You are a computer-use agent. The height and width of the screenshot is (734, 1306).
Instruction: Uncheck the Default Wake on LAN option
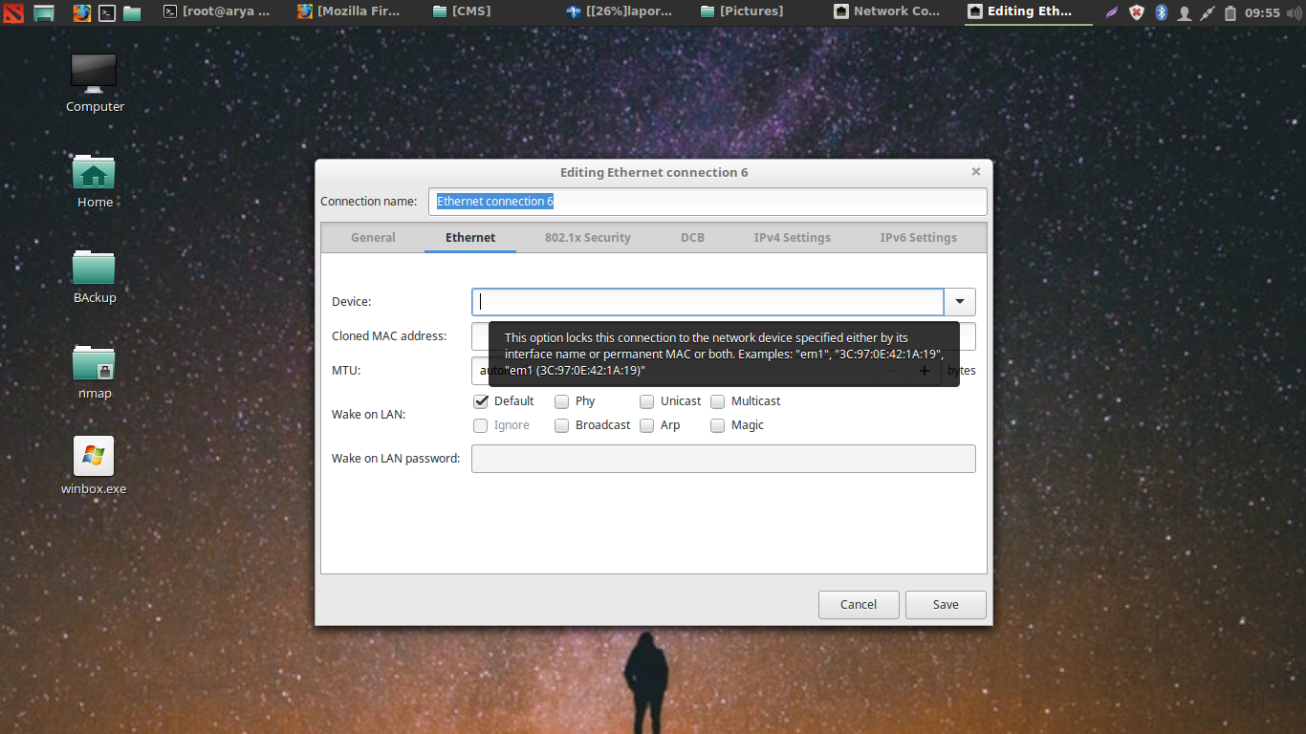(x=481, y=401)
